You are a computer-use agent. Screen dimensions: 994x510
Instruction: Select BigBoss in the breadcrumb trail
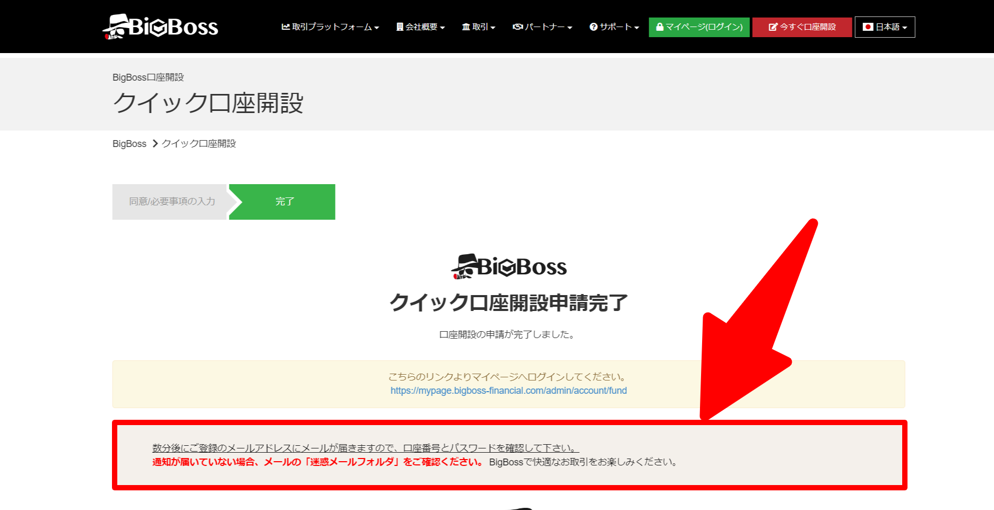(128, 143)
